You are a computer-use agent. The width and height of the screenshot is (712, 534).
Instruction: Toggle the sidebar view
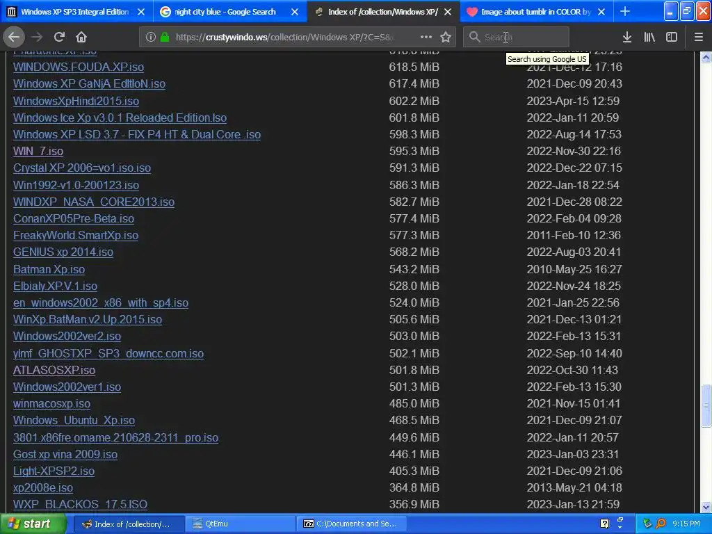click(672, 38)
